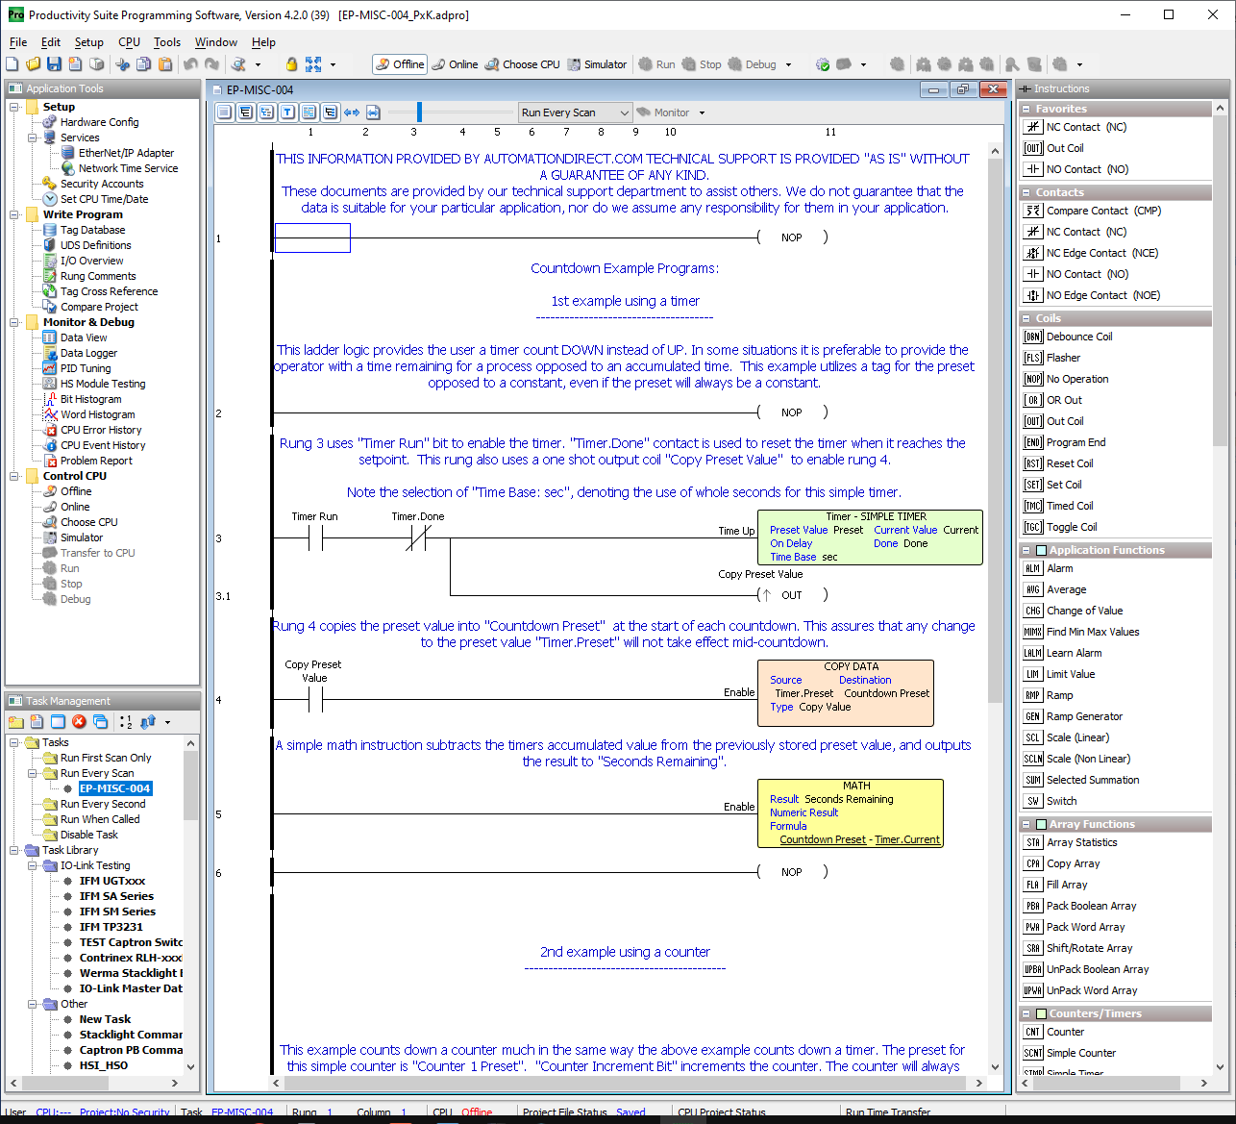The height and width of the screenshot is (1124, 1236).
Task: Open Choose CPU from the toolbar
Action: (x=522, y=64)
